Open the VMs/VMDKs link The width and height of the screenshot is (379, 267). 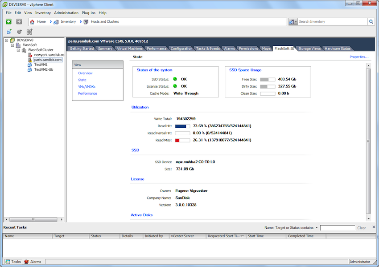[87, 87]
